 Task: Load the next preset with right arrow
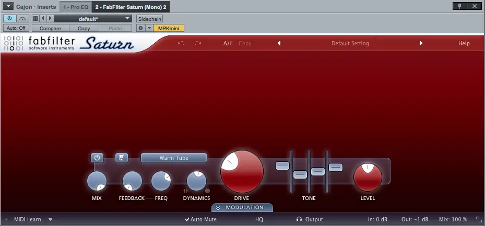(x=50, y=19)
